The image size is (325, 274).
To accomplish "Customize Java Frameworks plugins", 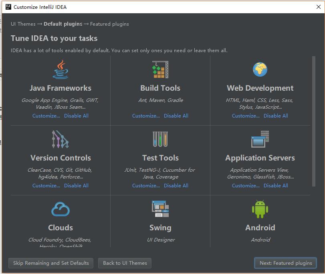I will (x=46, y=116).
